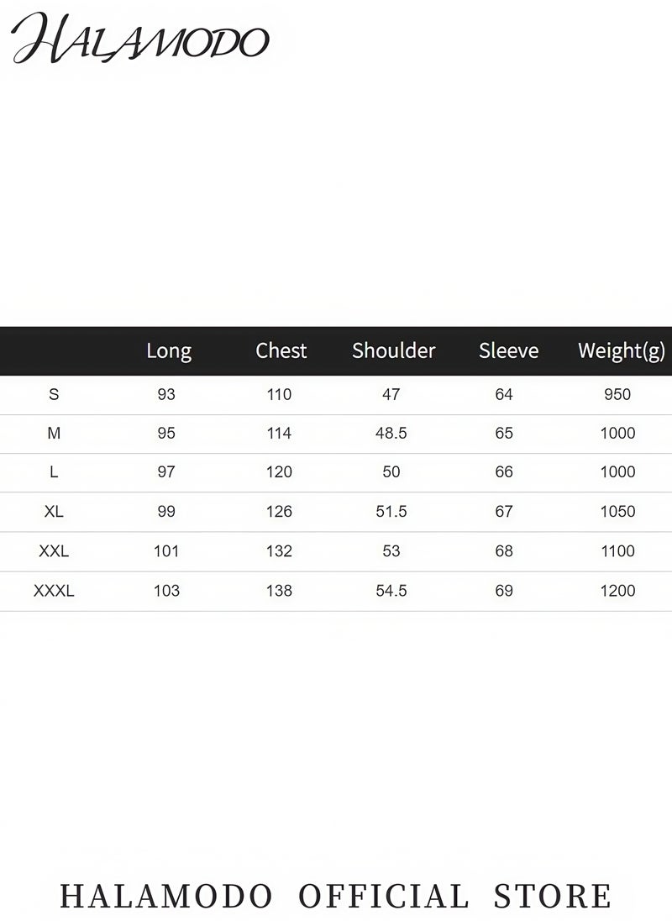
Task: Select chest value 138 for size XXXL
Action: point(279,590)
